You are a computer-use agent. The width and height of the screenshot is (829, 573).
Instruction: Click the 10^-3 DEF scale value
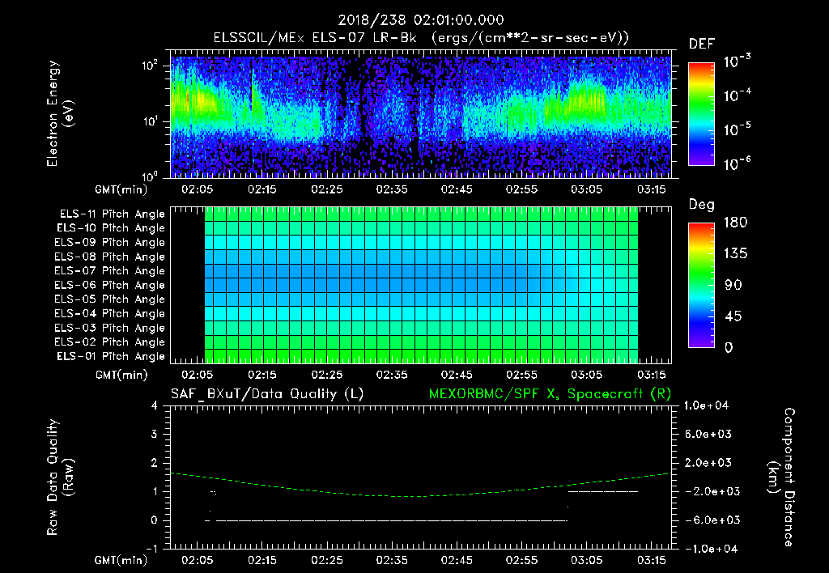point(738,62)
